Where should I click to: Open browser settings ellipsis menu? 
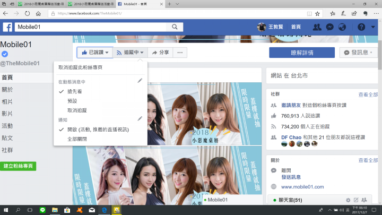click(376, 13)
